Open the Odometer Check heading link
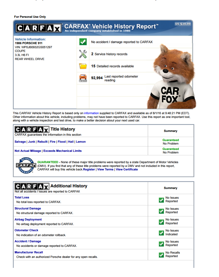The height and width of the screenshot is (277, 219). coord(26,230)
